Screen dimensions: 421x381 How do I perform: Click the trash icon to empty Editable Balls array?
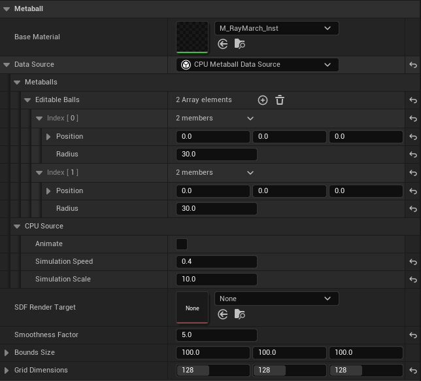point(280,100)
